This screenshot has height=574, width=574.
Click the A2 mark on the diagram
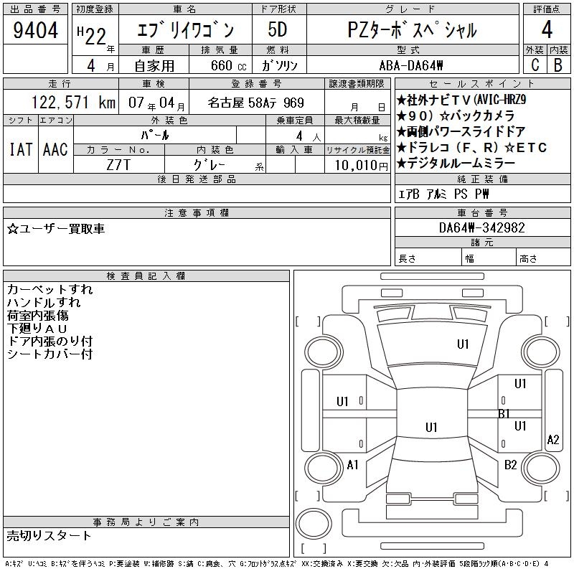tap(553, 439)
